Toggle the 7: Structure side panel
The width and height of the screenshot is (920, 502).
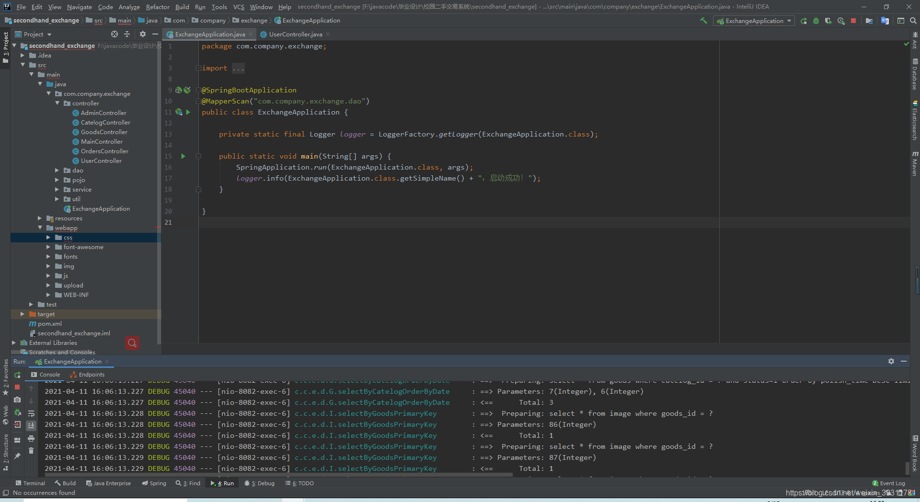pos(5,452)
